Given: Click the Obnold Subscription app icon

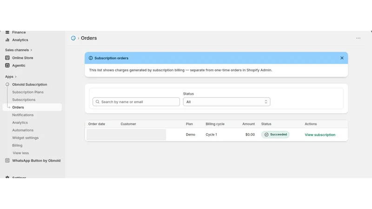Looking at the screenshot, I should [7, 85].
